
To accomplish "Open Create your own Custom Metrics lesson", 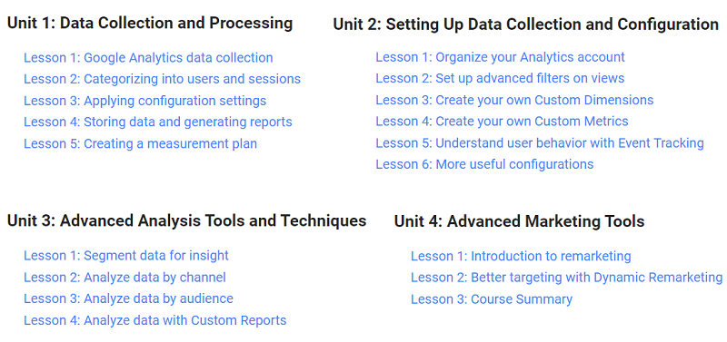I will pos(503,122).
